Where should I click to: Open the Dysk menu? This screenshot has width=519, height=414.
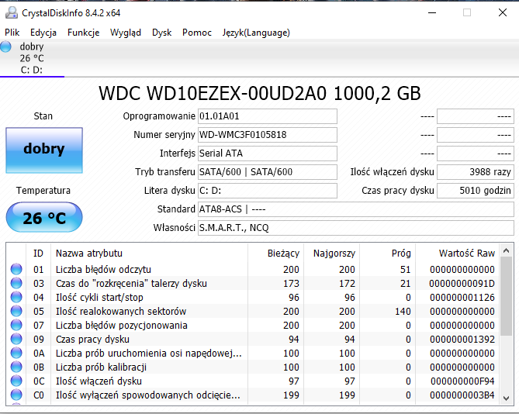[x=162, y=33]
